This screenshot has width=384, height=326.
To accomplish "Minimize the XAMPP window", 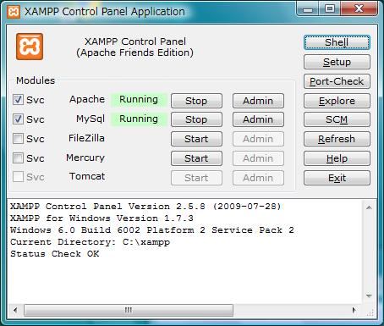I will coord(308,9).
